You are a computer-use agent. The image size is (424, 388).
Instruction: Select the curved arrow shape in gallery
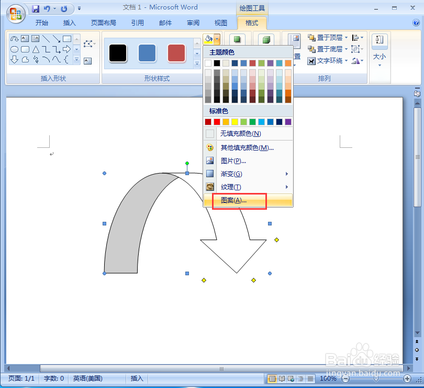[14, 39]
